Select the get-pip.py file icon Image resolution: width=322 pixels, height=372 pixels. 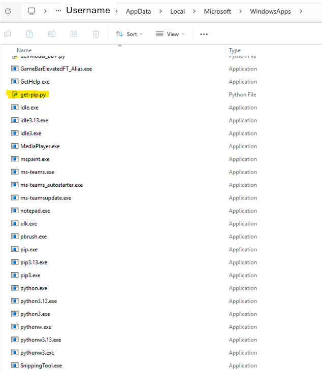point(15,94)
